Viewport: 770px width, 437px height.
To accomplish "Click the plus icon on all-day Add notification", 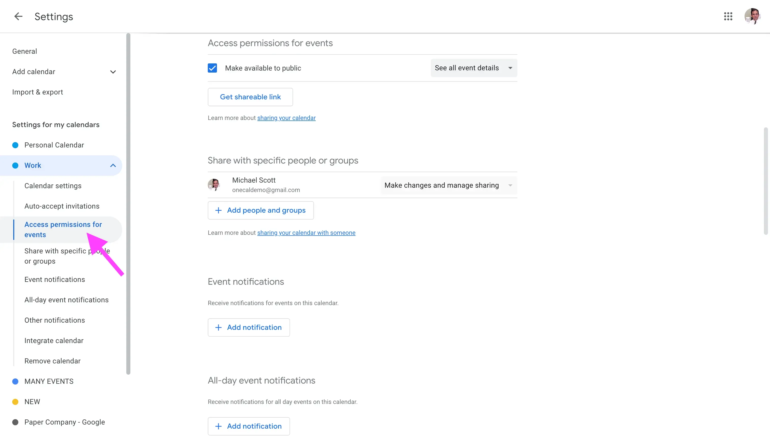I will point(218,426).
